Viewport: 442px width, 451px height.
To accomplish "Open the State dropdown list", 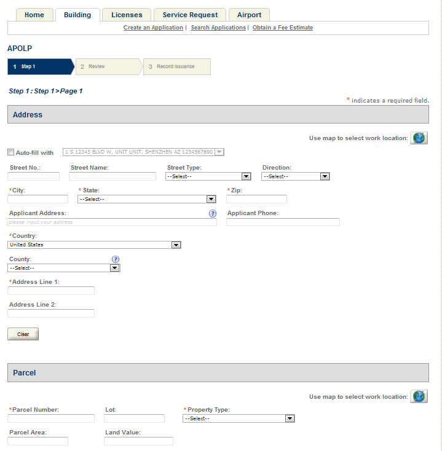I will pyautogui.click(x=146, y=199).
